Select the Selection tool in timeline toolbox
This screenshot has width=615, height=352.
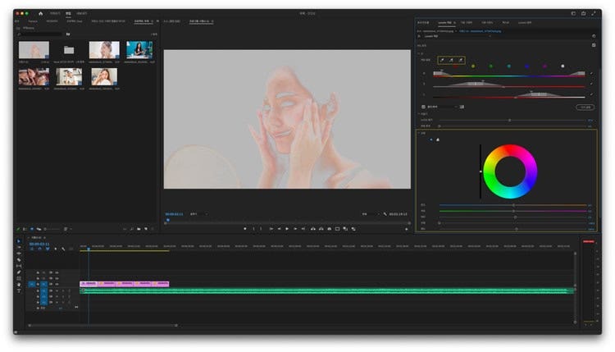18,241
